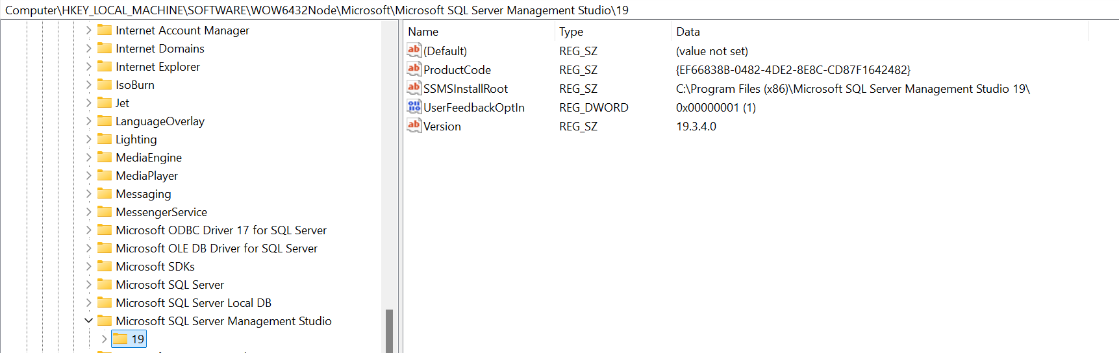Sort values by the Name column header
The image size is (1119, 353).
tap(423, 32)
